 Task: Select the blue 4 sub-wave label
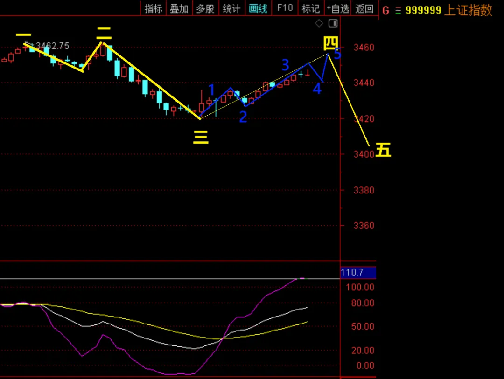317,89
